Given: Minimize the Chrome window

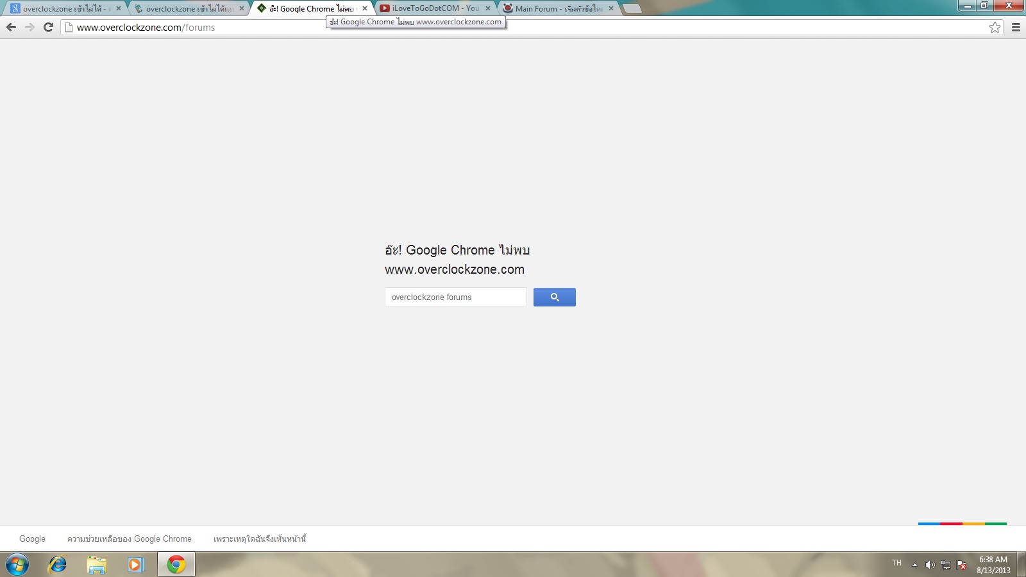Looking at the screenshot, I should [x=968, y=6].
